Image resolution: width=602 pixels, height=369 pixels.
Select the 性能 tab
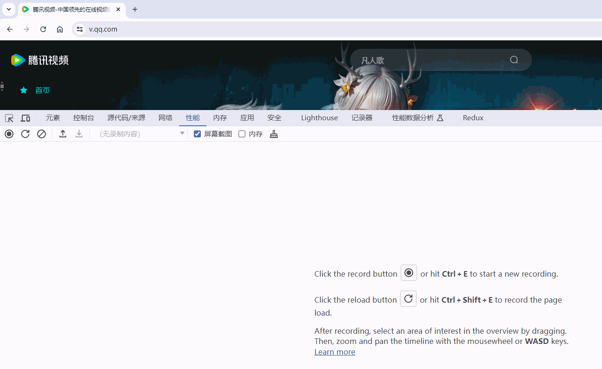click(193, 118)
